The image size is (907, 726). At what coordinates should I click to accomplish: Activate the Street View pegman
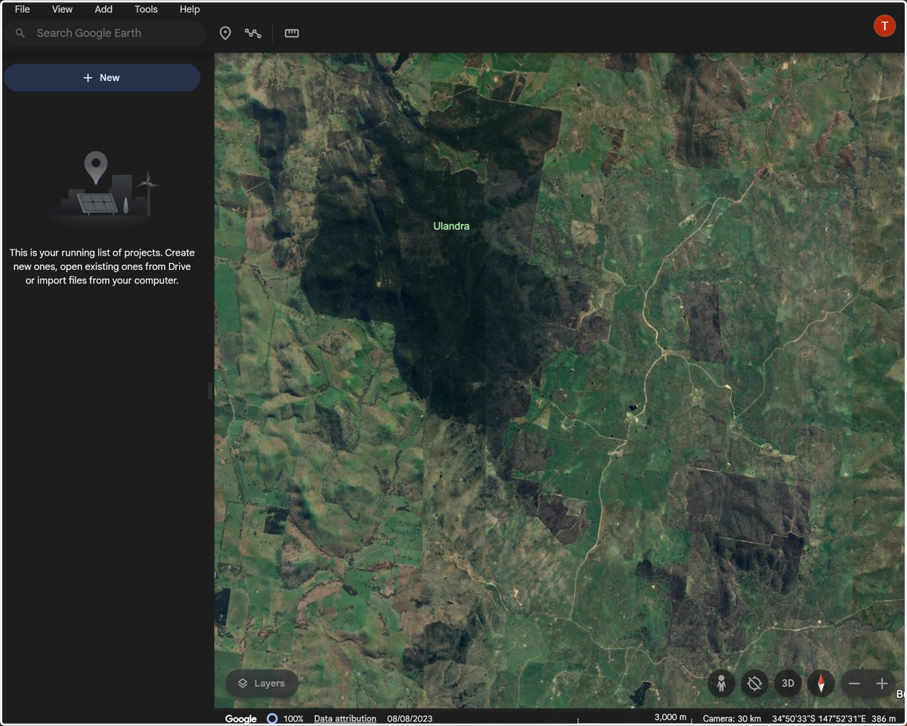tap(721, 684)
